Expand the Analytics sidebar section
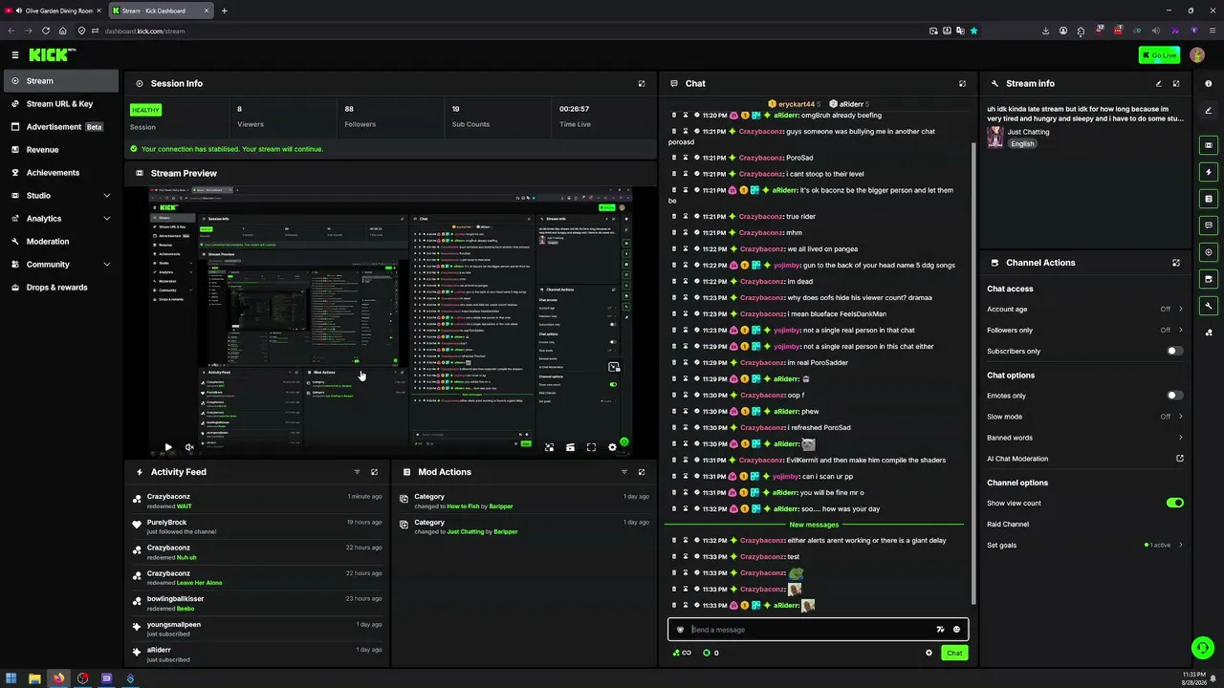The image size is (1224, 688). point(60,219)
